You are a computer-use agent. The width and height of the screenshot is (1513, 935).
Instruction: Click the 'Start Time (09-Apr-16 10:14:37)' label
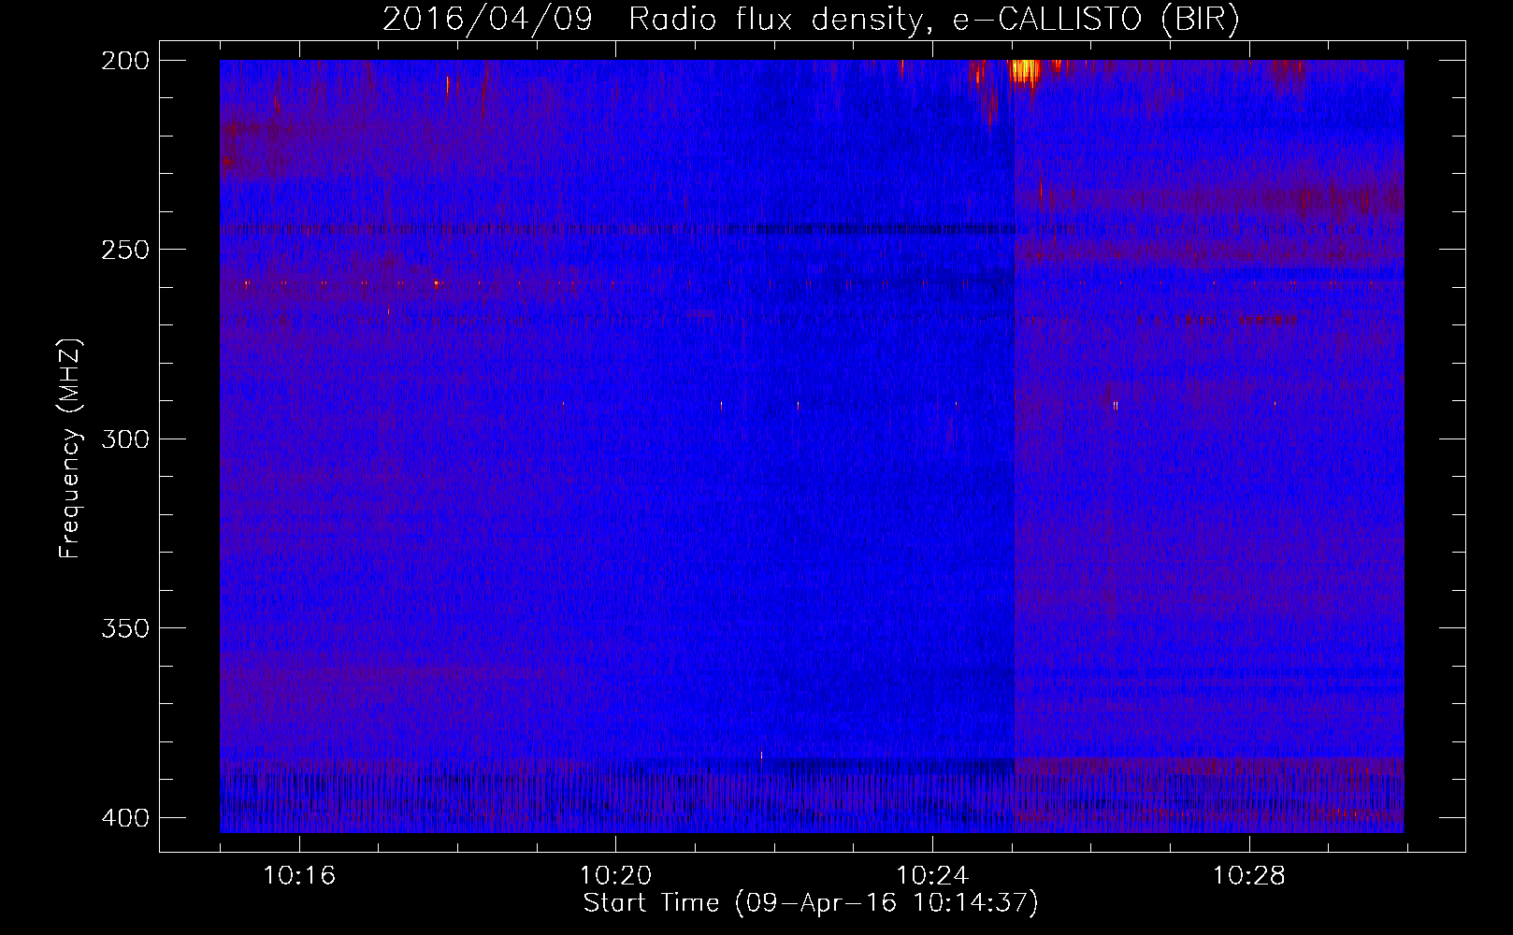coord(811,903)
